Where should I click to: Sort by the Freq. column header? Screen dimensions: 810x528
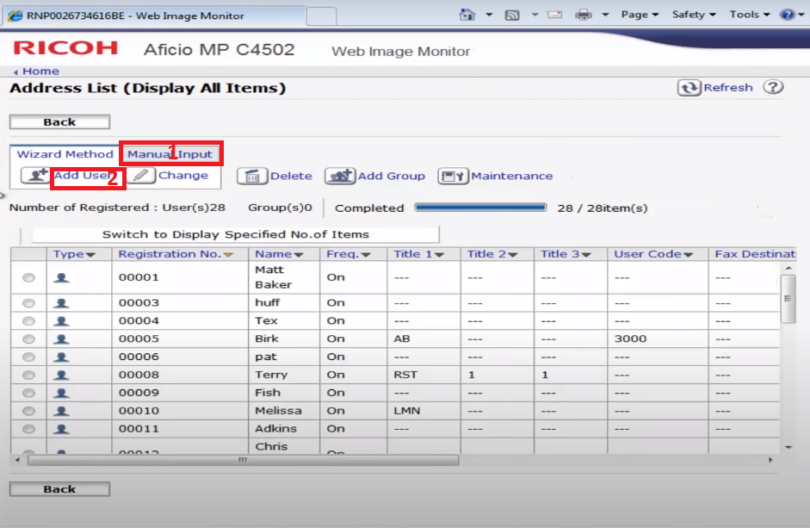click(x=349, y=254)
